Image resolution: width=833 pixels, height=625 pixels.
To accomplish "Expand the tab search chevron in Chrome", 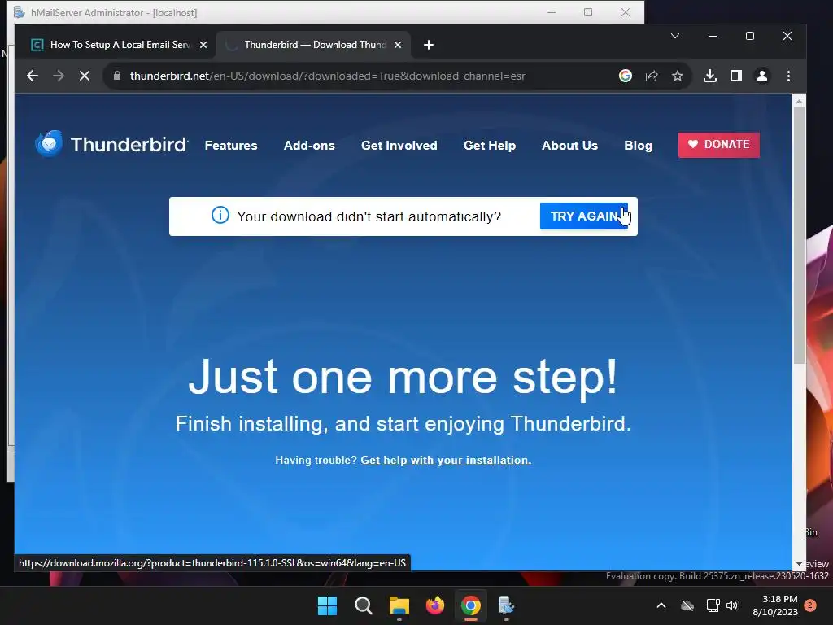I will (674, 36).
